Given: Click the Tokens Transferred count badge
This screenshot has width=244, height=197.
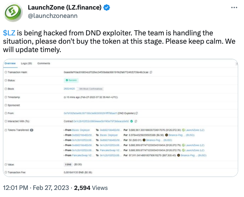Looking at the screenshot, I should [32, 130].
